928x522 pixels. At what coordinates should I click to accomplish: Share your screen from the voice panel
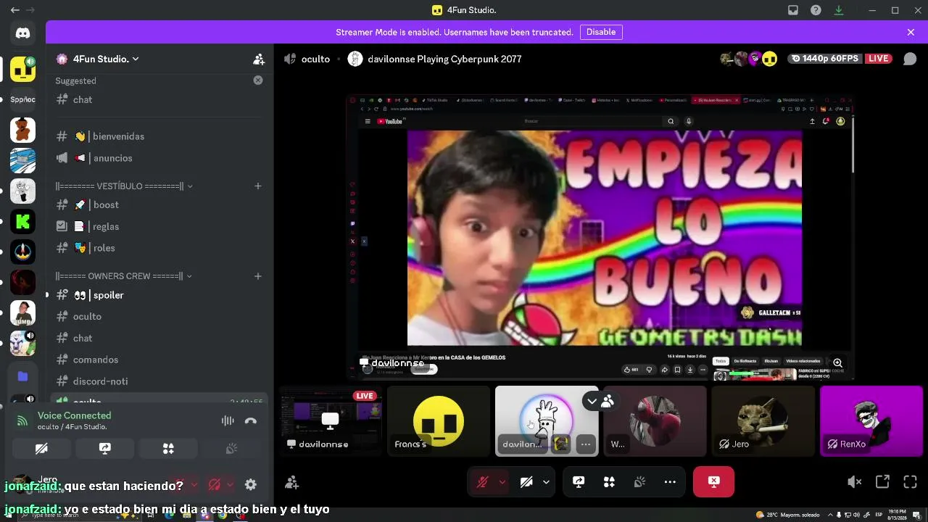click(105, 449)
